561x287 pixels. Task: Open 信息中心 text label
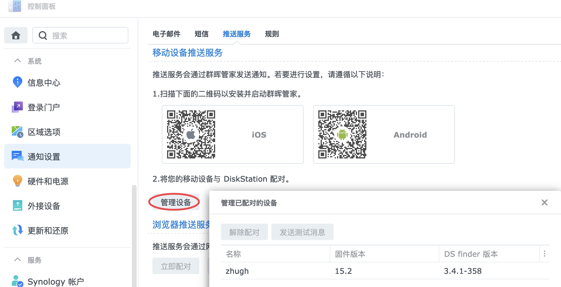[x=44, y=83]
